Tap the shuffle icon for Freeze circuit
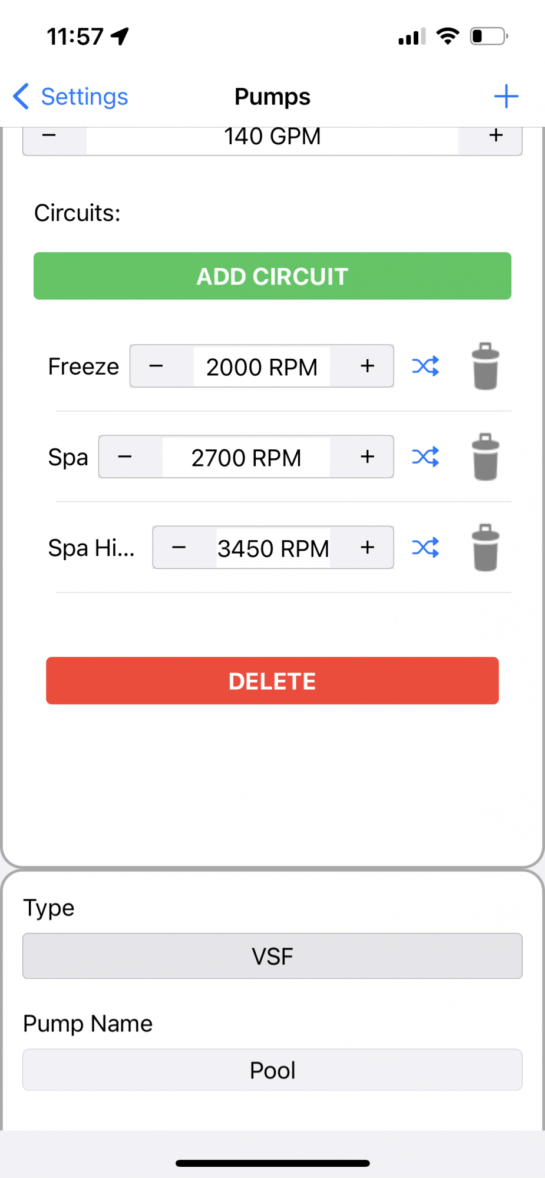Screen dimensions: 545x1178 click(425, 366)
